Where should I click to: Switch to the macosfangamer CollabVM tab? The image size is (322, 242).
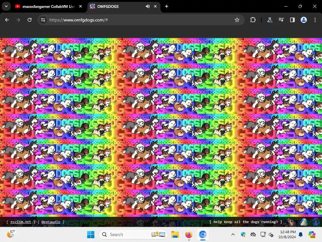(48, 6)
